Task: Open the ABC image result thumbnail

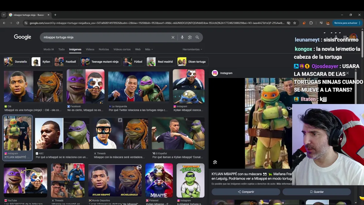Action: tap(62, 134)
